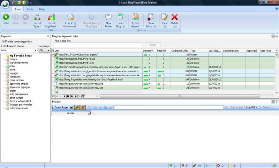Screen dimensions: 279x168
Task: Pin the Keywords panel using pushpin
Action: (48, 36)
